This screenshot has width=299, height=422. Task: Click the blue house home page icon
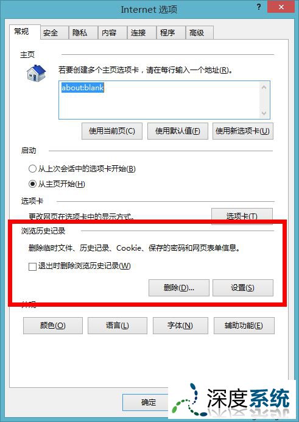tap(37, 73)
